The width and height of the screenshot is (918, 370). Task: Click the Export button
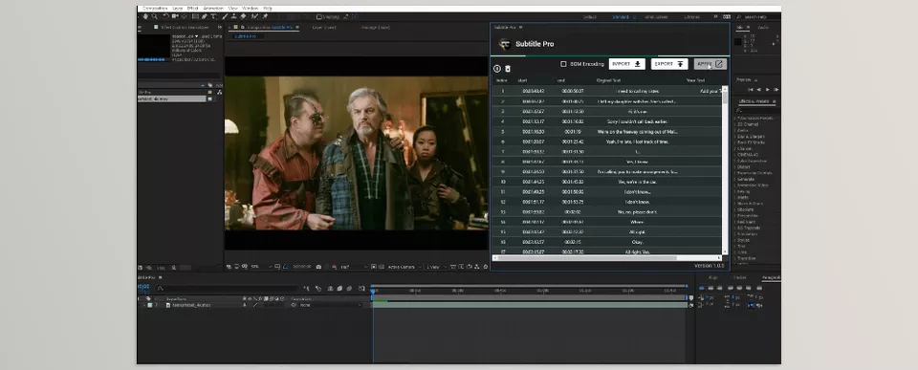[669, 64]
